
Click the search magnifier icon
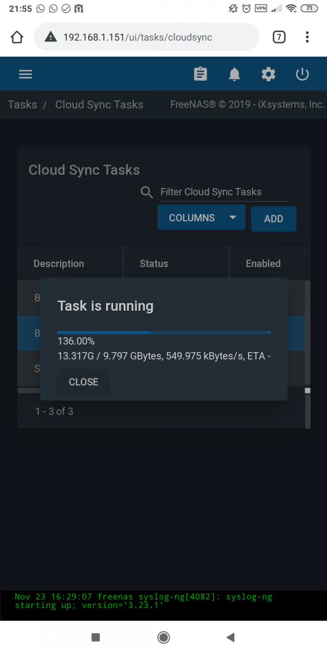[x=147, y=192]
